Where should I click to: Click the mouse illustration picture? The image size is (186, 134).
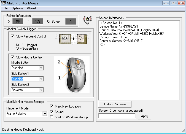72,74
